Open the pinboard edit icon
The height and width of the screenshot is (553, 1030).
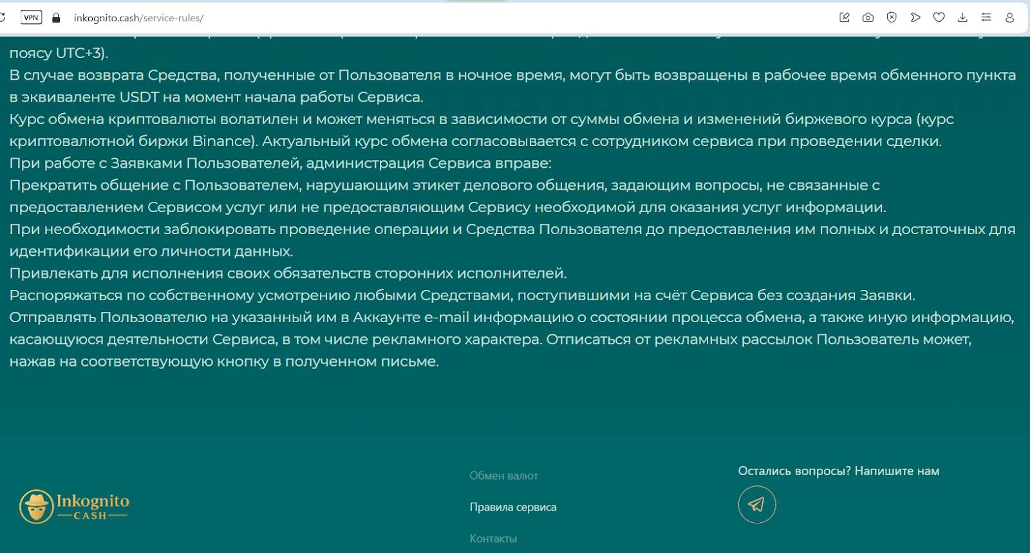(845, 17)
